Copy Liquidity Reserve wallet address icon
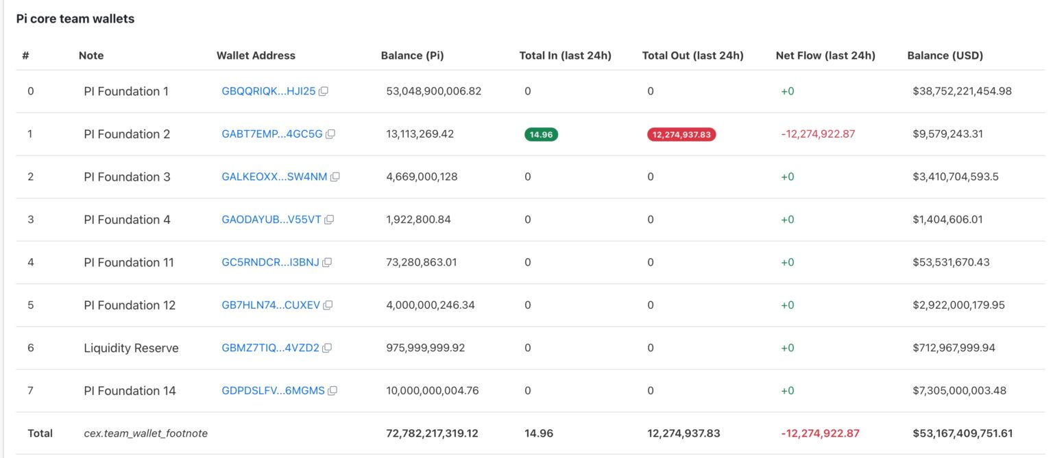This screenshot has width=1053, height=458. tap(327, 348)
